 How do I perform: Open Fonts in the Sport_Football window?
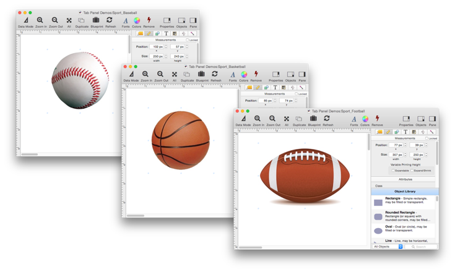(x=353, y=121)
